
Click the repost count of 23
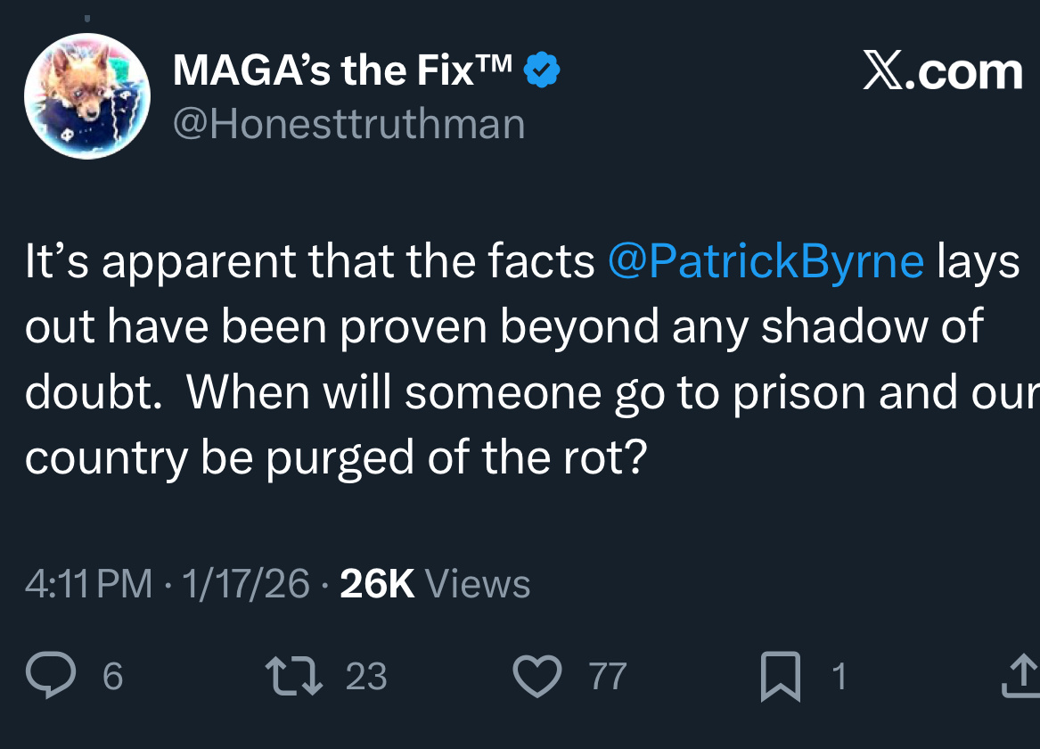point(366,678)
